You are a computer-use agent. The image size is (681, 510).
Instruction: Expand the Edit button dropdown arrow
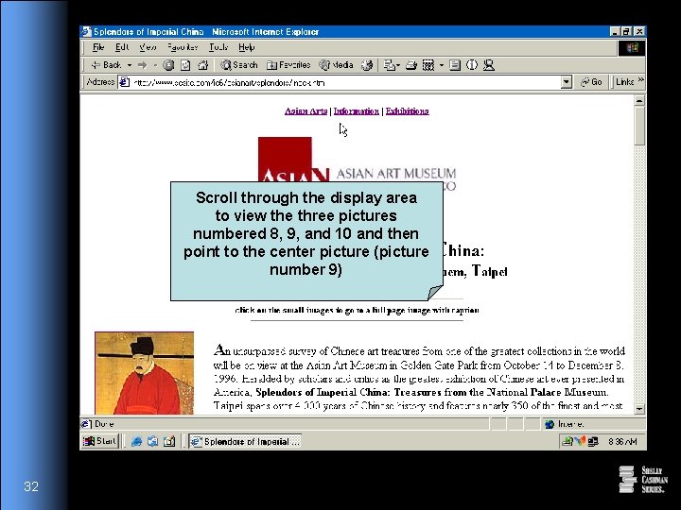(442, 65)
